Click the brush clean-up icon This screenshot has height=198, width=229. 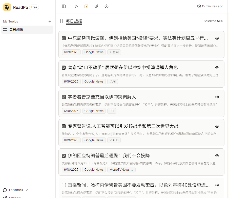pyautogui.click(x=96, y=6)
